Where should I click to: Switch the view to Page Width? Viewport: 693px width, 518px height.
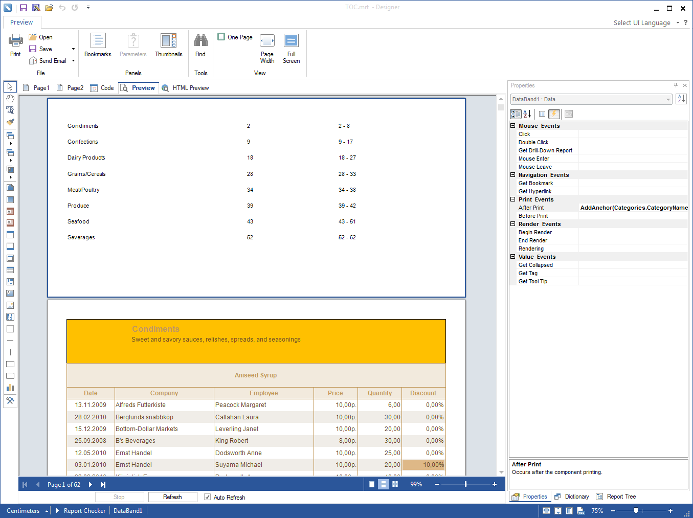pyautogui.click(x=267, y=49)
